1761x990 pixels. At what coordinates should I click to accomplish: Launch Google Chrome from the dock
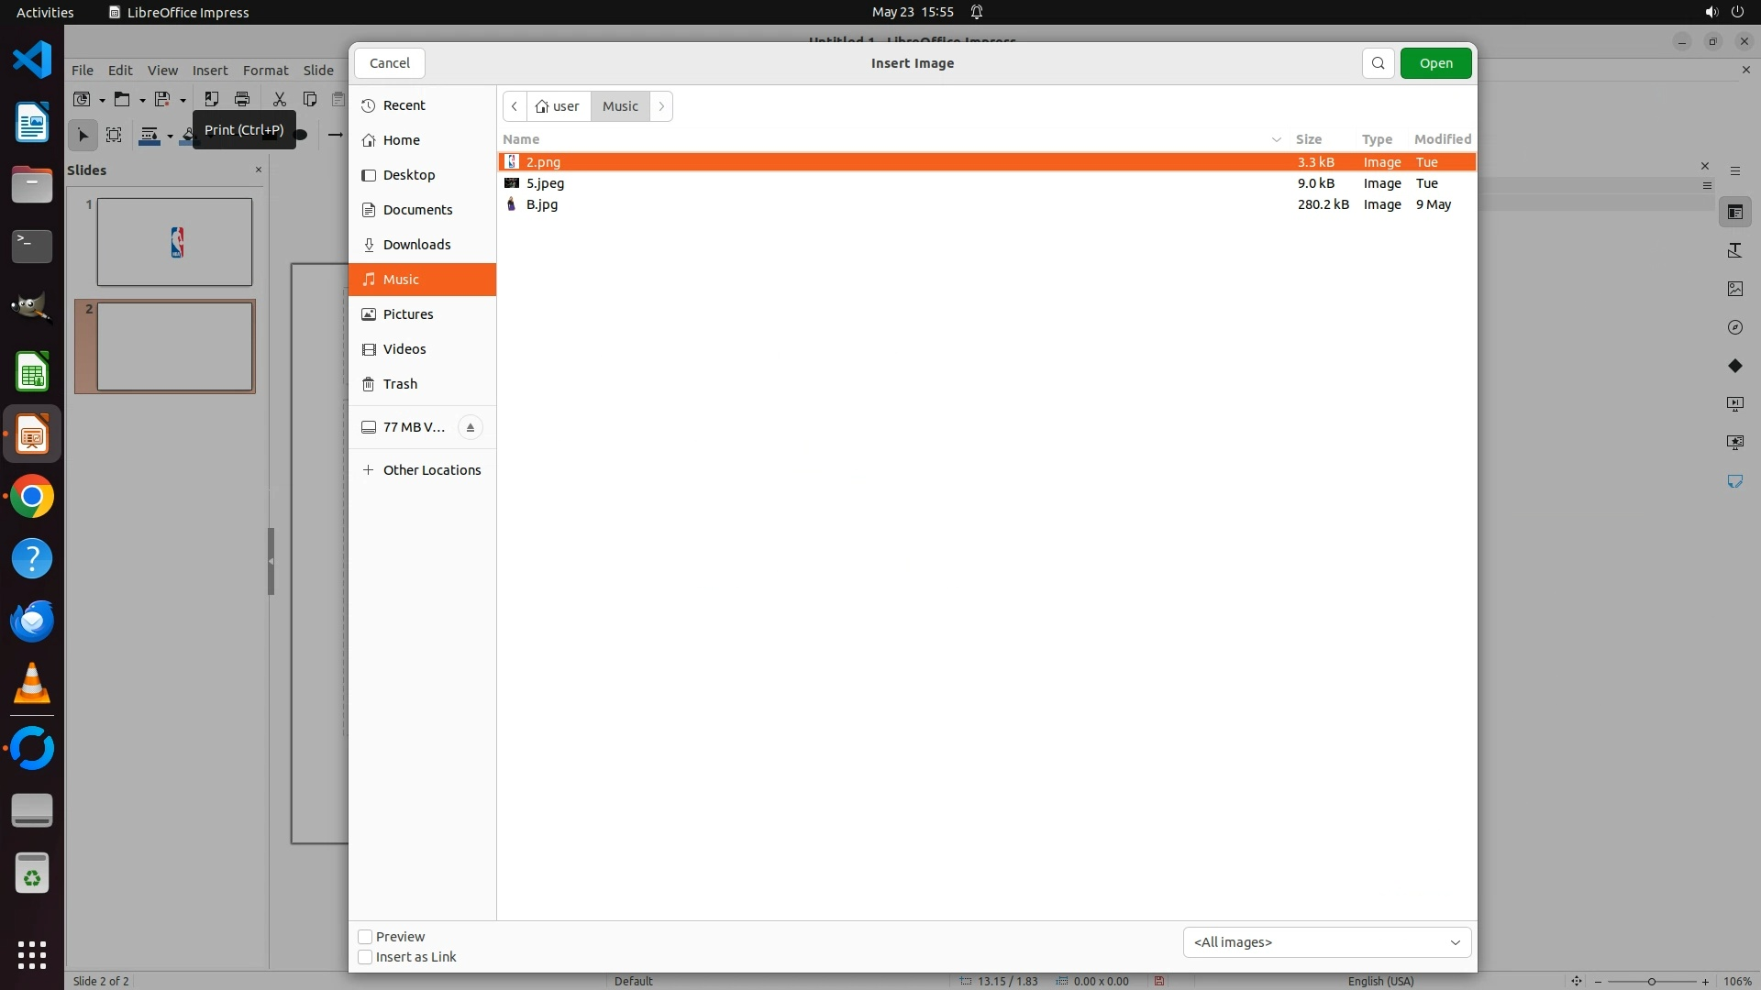(x=32, y=497)
